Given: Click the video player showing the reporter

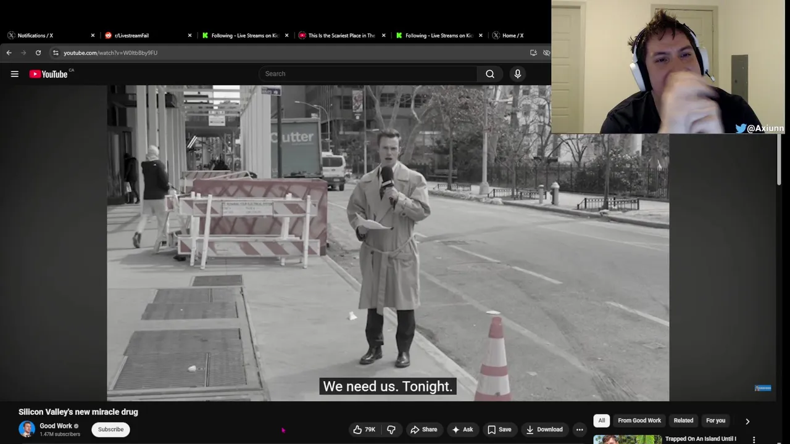Looking at the screenshot, I should tap(388, 243).
